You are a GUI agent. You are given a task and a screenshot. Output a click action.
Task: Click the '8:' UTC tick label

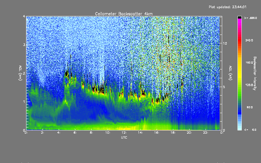click(92, 133)
